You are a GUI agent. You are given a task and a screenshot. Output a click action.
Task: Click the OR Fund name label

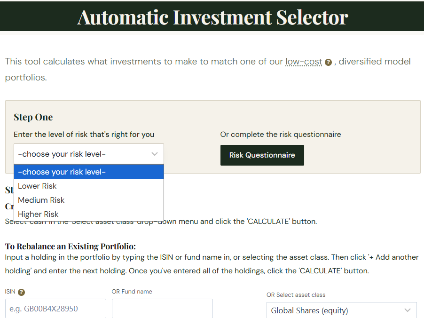[132, 292]
